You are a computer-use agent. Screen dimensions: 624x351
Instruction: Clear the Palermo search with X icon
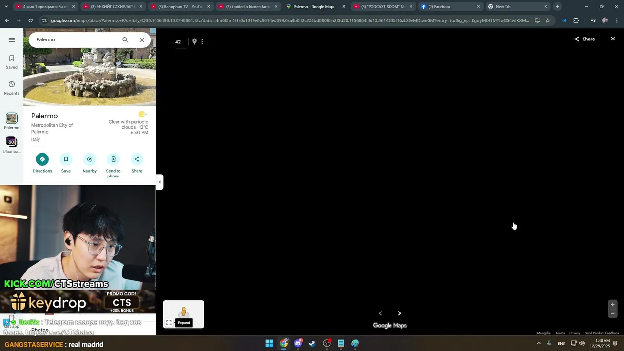[142, 40]
